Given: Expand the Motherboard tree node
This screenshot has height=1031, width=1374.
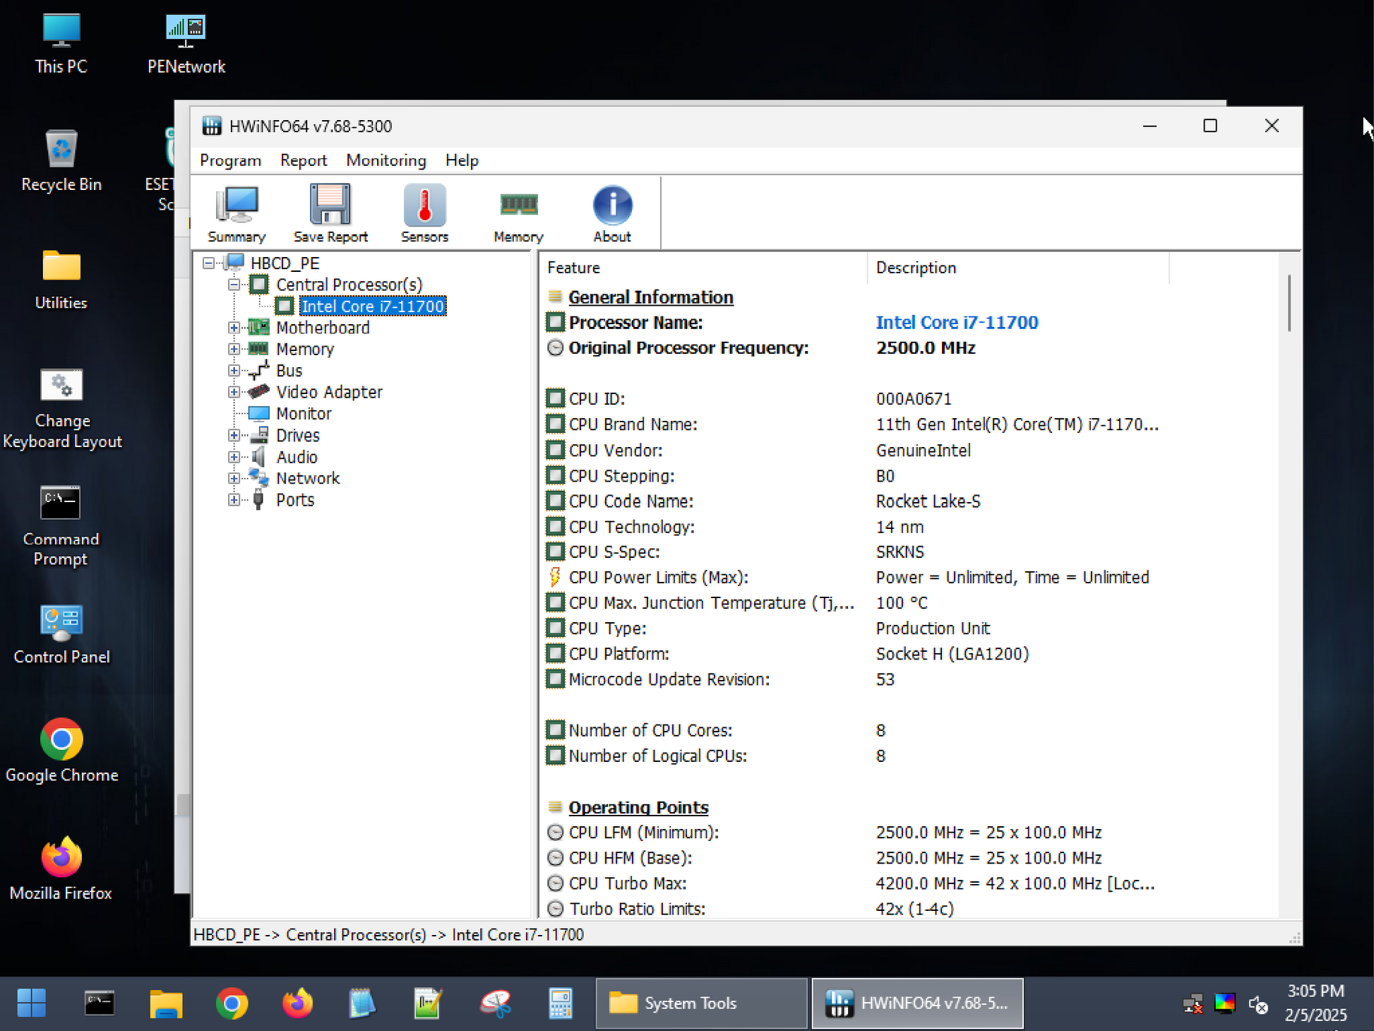Looking at the screenshot, I should pyautogui.click(x=234, y=328).
